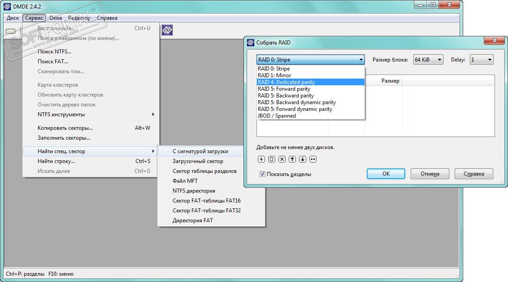Open the Диск menu
508x282 pixels.
pos(13,18)
